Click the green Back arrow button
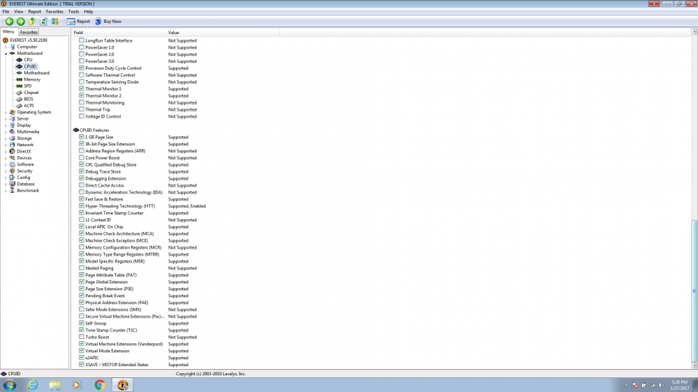The width and height of the screenshot is (698, 392). [9, 22]
